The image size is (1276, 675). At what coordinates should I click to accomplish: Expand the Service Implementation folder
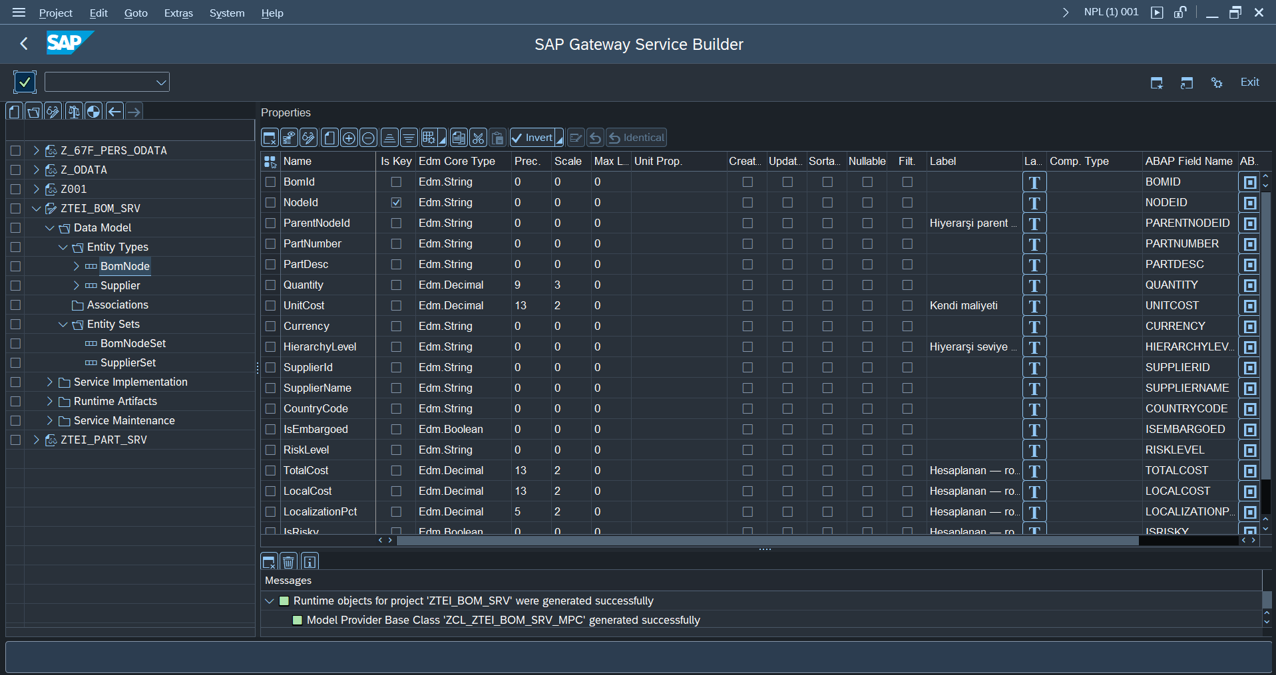(49, 382)
